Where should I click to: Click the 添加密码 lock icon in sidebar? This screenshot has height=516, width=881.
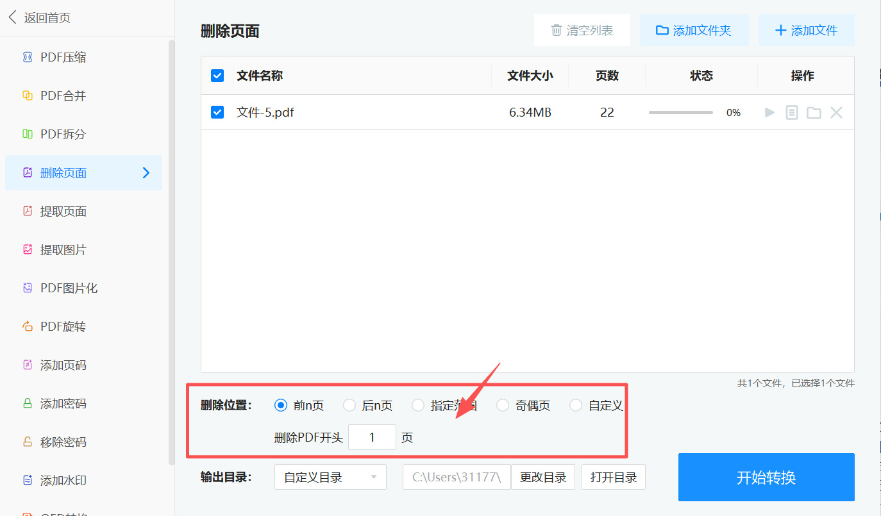click(x=28, y=404)
